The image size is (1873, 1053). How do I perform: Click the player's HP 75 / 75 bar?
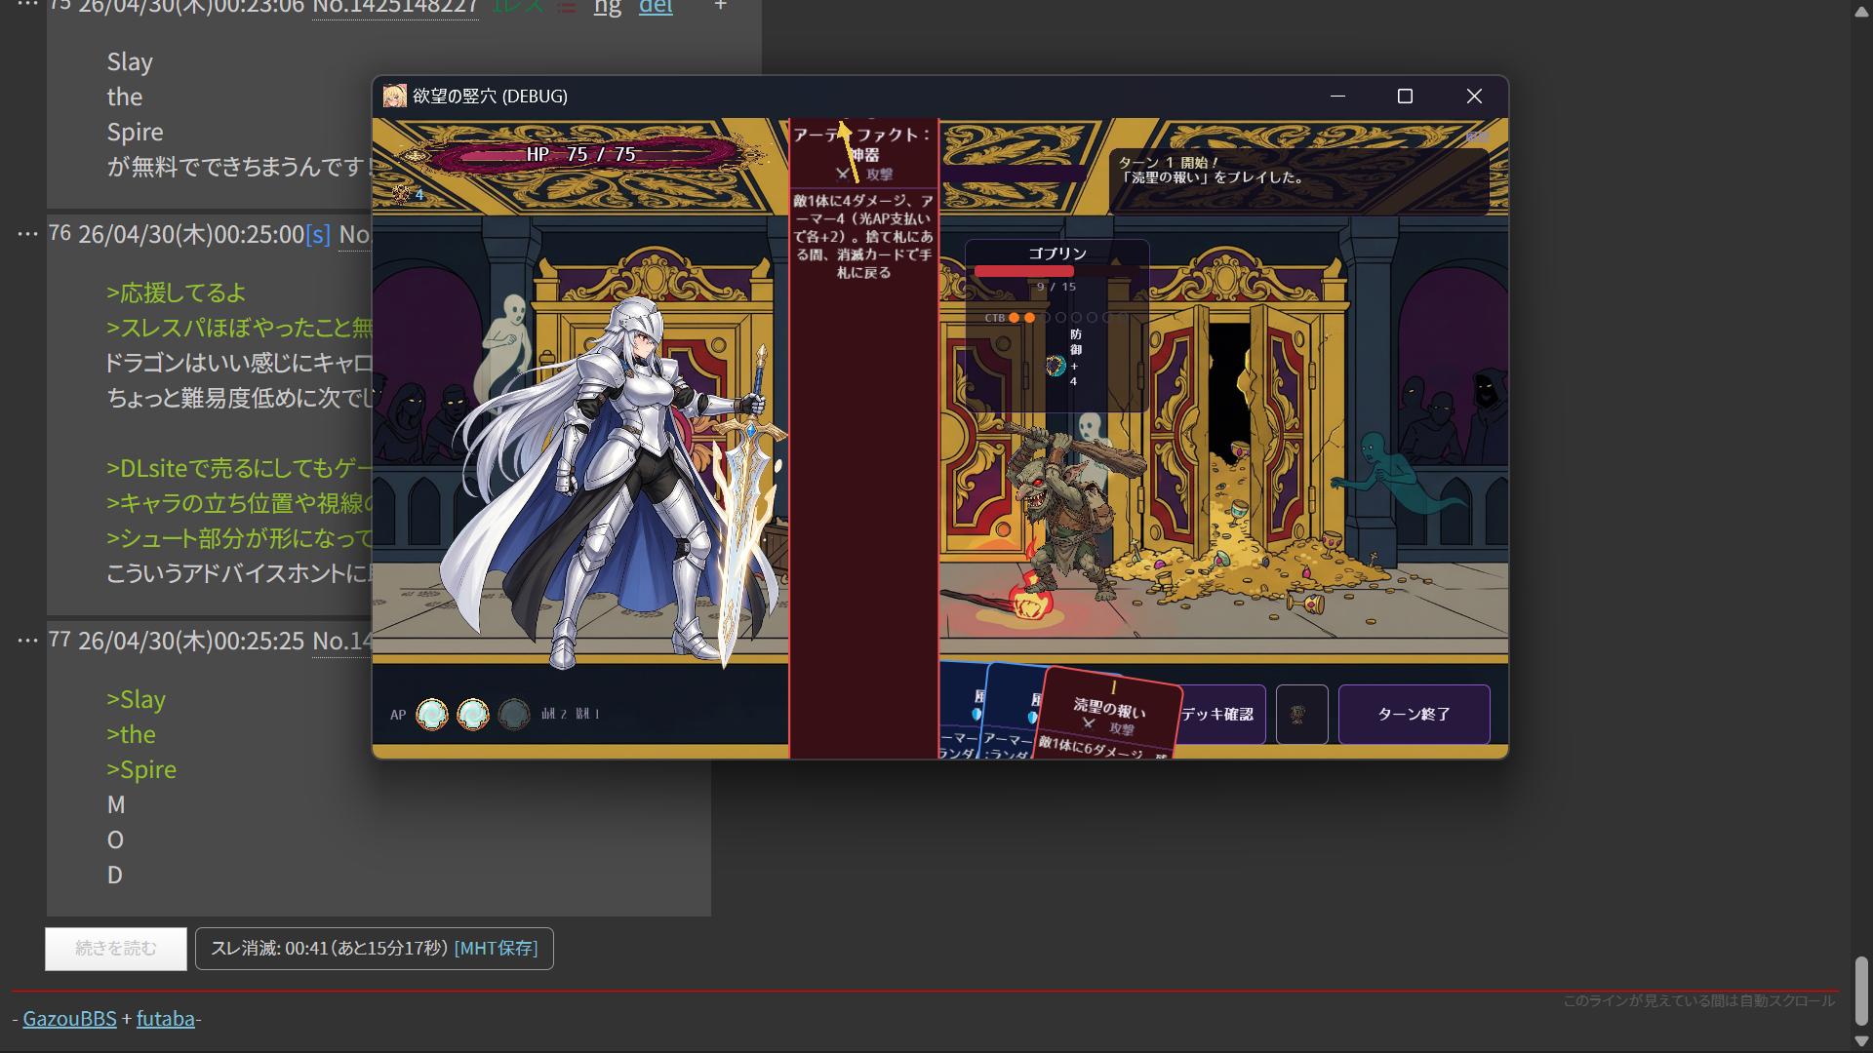(580, 154)
